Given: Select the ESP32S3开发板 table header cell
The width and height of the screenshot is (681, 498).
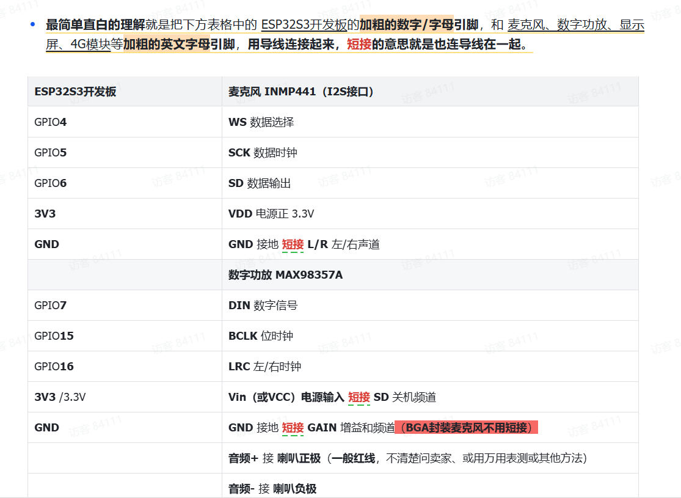Looking at the screenshot, I should 125,92.
